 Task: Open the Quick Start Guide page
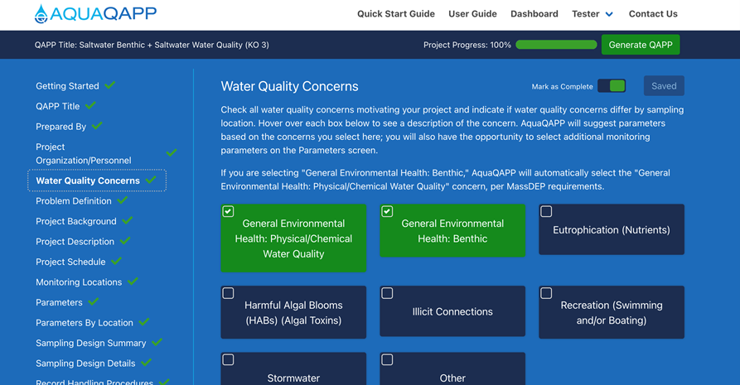coord(396,14)
